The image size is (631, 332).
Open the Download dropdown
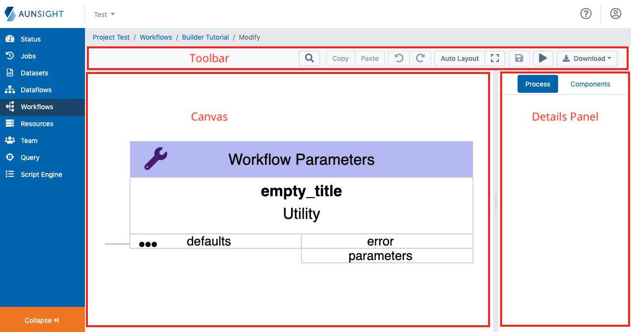coord(587,58)
